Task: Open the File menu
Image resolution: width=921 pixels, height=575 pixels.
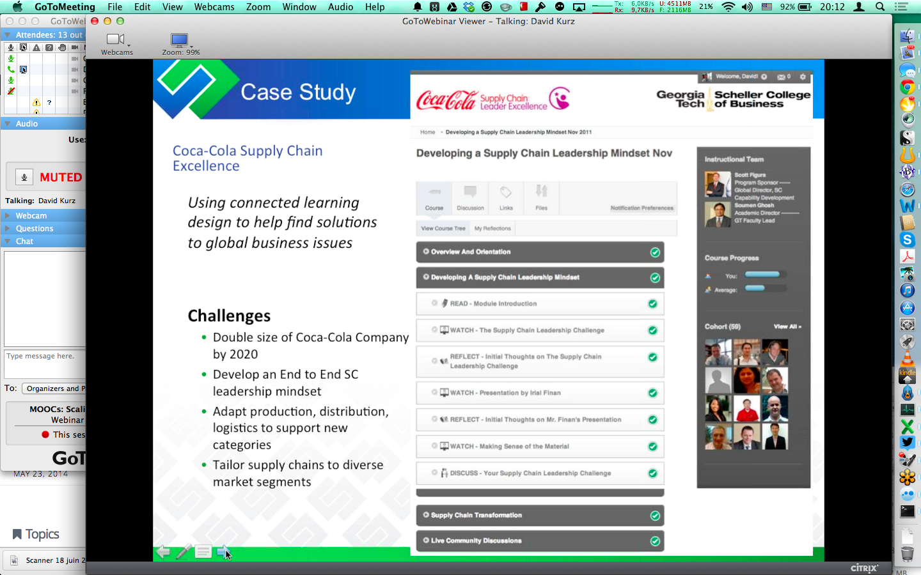Action: click(x=115, y=7)
